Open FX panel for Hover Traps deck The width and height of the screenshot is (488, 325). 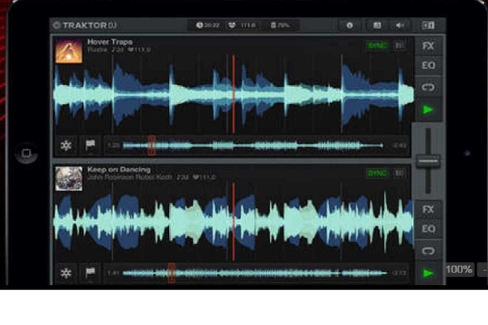point(429,46)
